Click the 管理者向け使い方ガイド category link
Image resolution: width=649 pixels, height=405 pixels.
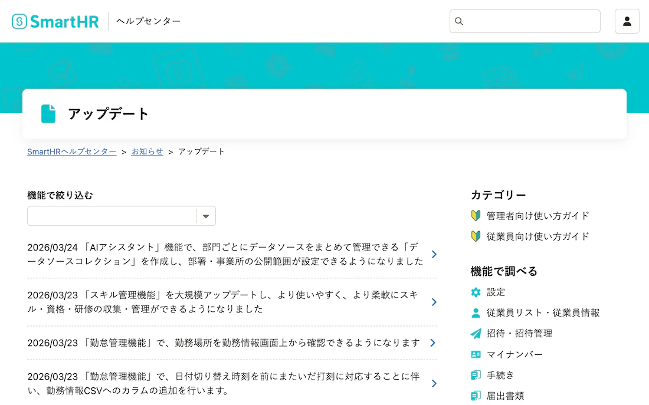click(536, 215)
